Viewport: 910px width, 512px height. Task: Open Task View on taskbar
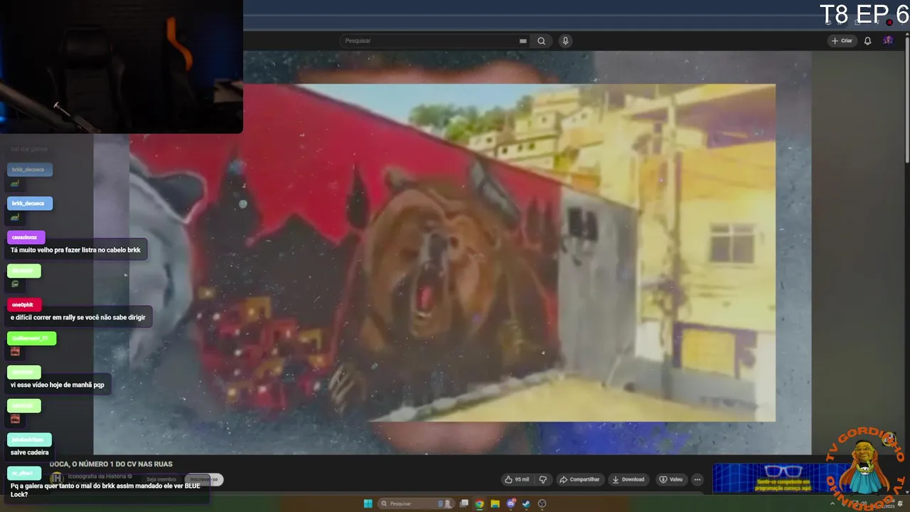tap(464, 503)
